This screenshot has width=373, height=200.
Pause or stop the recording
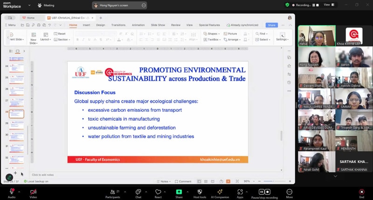click(x=264, y=192)
